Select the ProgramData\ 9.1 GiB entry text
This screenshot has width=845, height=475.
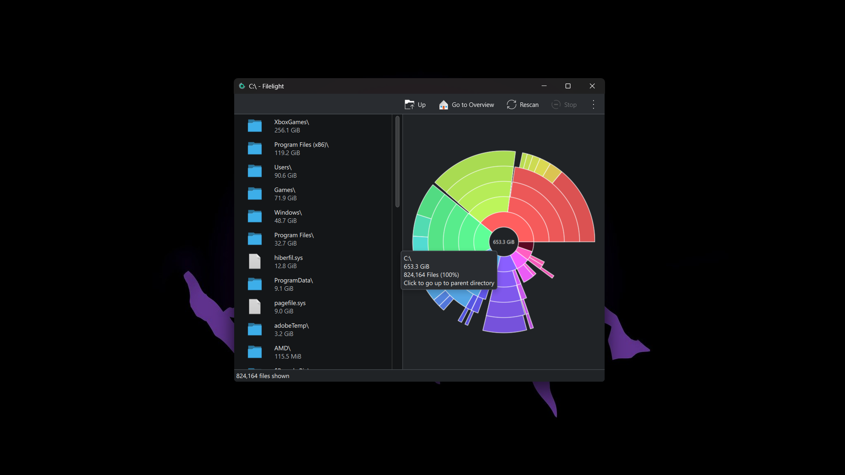[293, 284]
